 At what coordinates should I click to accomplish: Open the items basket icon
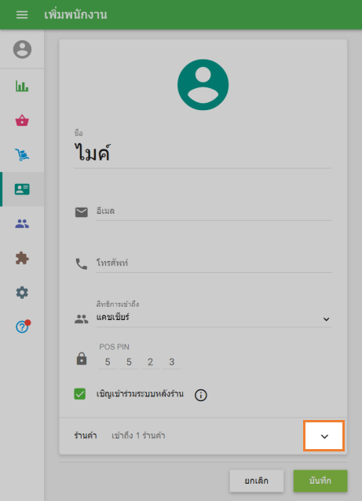[22, 120]
